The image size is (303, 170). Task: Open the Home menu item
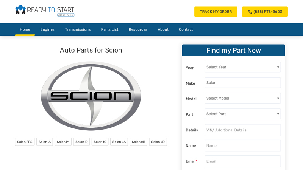pyautogui.click(x=25, y=29)
